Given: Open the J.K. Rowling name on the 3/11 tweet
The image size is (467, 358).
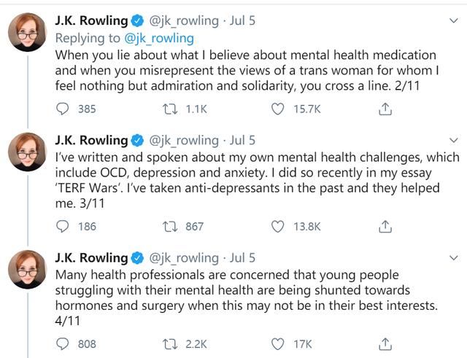Looking at the screenshot, I should point(90,139).
